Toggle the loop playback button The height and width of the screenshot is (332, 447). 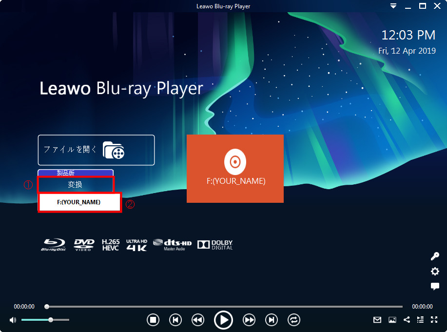tap(294, 320)
